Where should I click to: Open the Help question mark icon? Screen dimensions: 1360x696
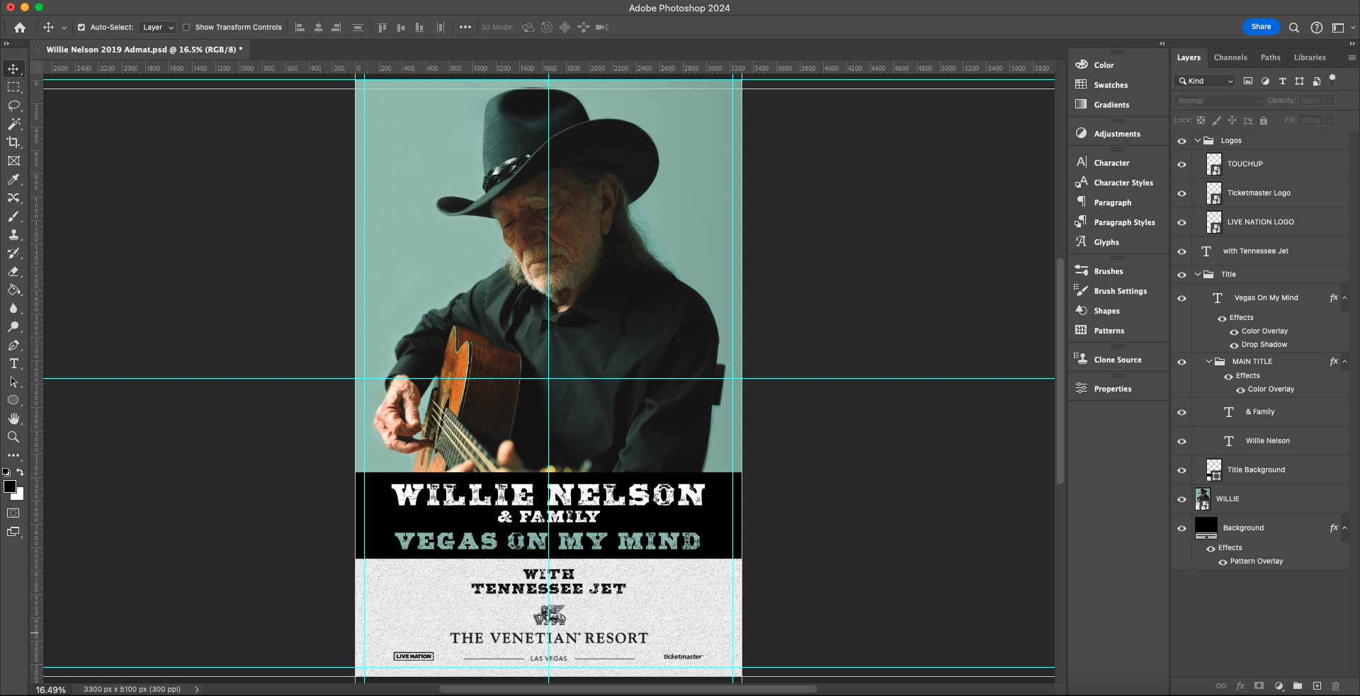(x=1317, y=28)
